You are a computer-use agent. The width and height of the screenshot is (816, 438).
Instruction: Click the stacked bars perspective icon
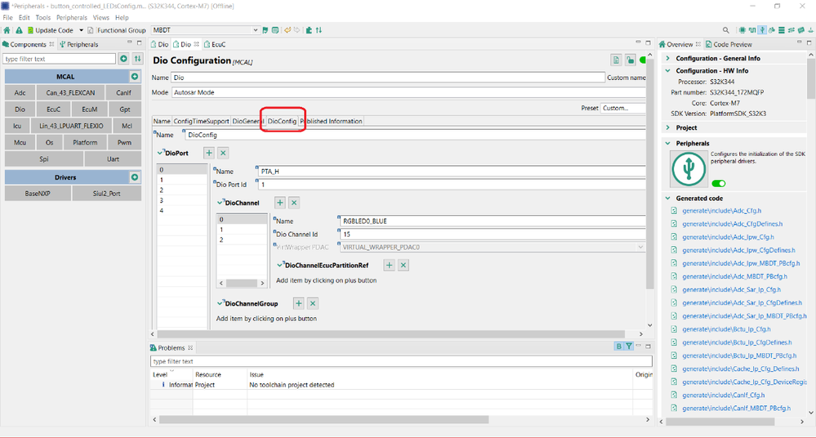tap(781, 30)
